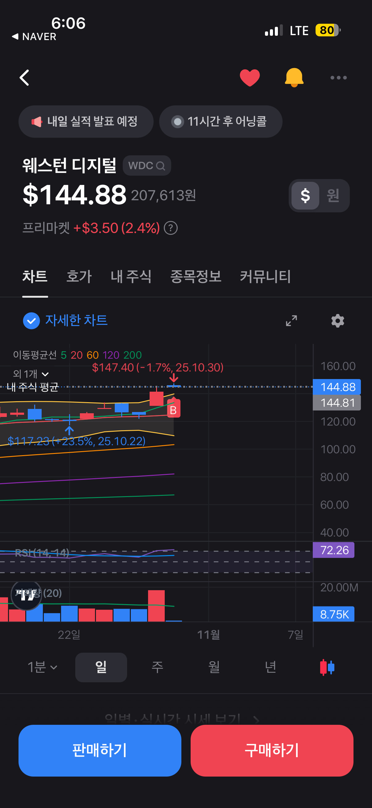Select the 커뮤니티 tab
This screenshot has width=372, height=808.
point(265,277)
